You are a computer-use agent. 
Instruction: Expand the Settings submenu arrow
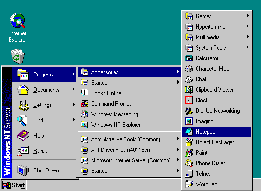(x=74, y=105)
